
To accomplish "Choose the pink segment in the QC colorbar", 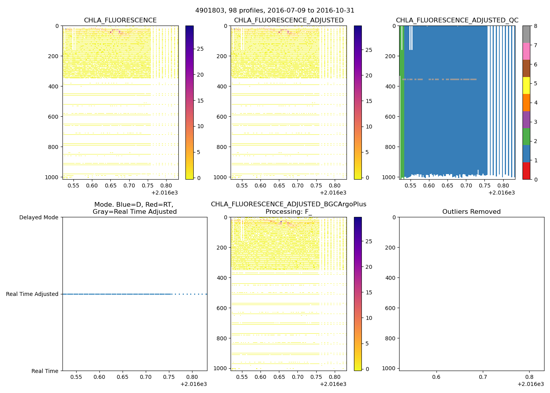I will coord(526,51).
